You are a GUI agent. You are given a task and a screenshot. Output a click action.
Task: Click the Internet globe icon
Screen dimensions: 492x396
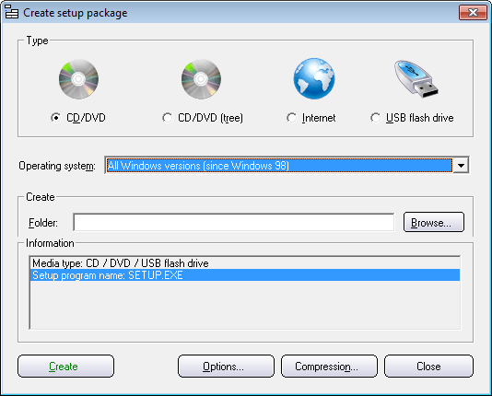(314, 78)
